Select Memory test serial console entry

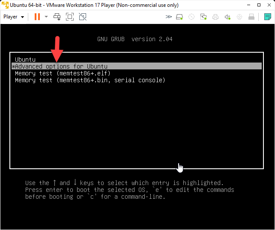pos(137,80)
